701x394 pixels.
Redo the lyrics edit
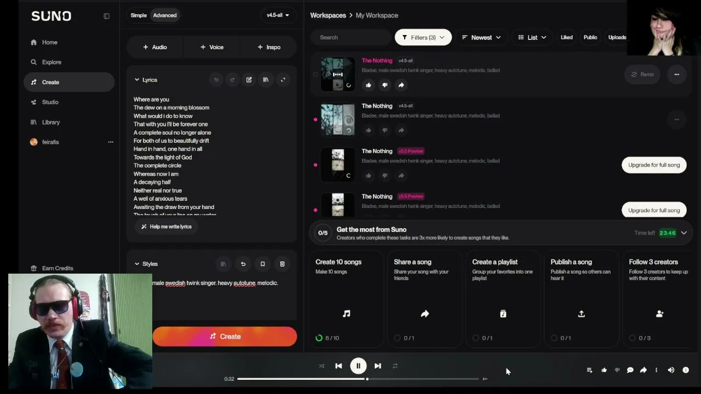coord(232,80)
